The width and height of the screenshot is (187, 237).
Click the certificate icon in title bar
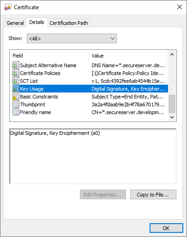(8, 7)
